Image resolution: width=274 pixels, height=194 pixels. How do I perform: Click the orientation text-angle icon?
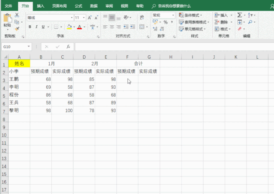tap(126, 17)
